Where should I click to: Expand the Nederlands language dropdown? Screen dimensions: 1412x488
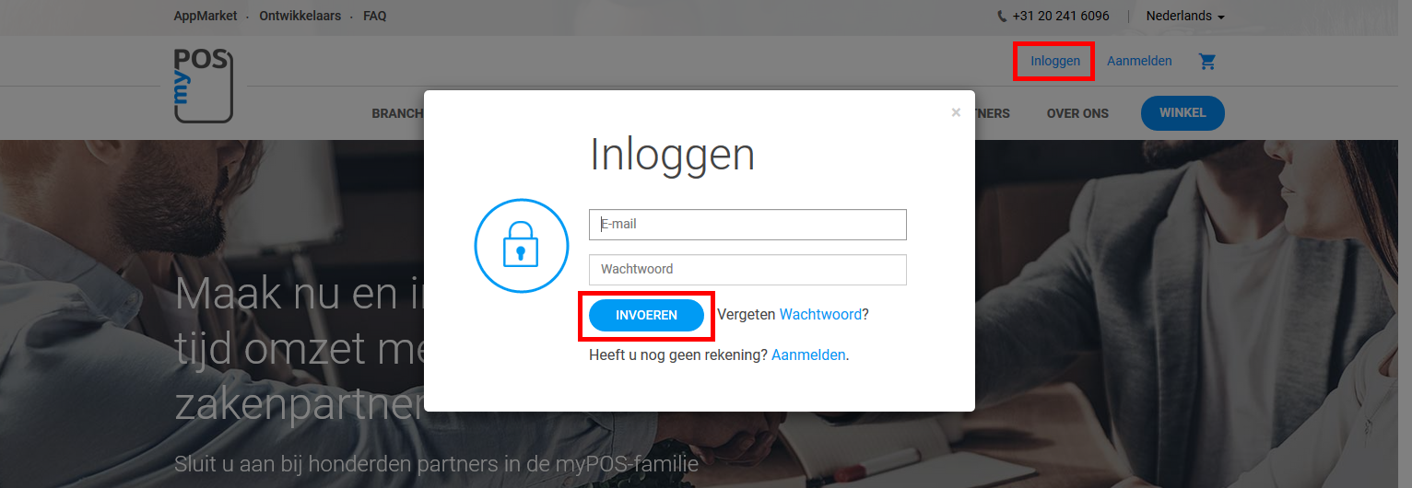tap(1184, 17)
